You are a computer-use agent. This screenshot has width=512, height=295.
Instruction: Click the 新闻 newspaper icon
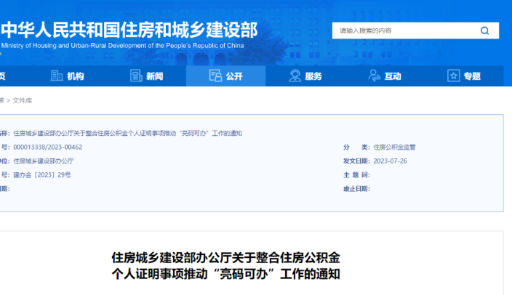[136, 76]
